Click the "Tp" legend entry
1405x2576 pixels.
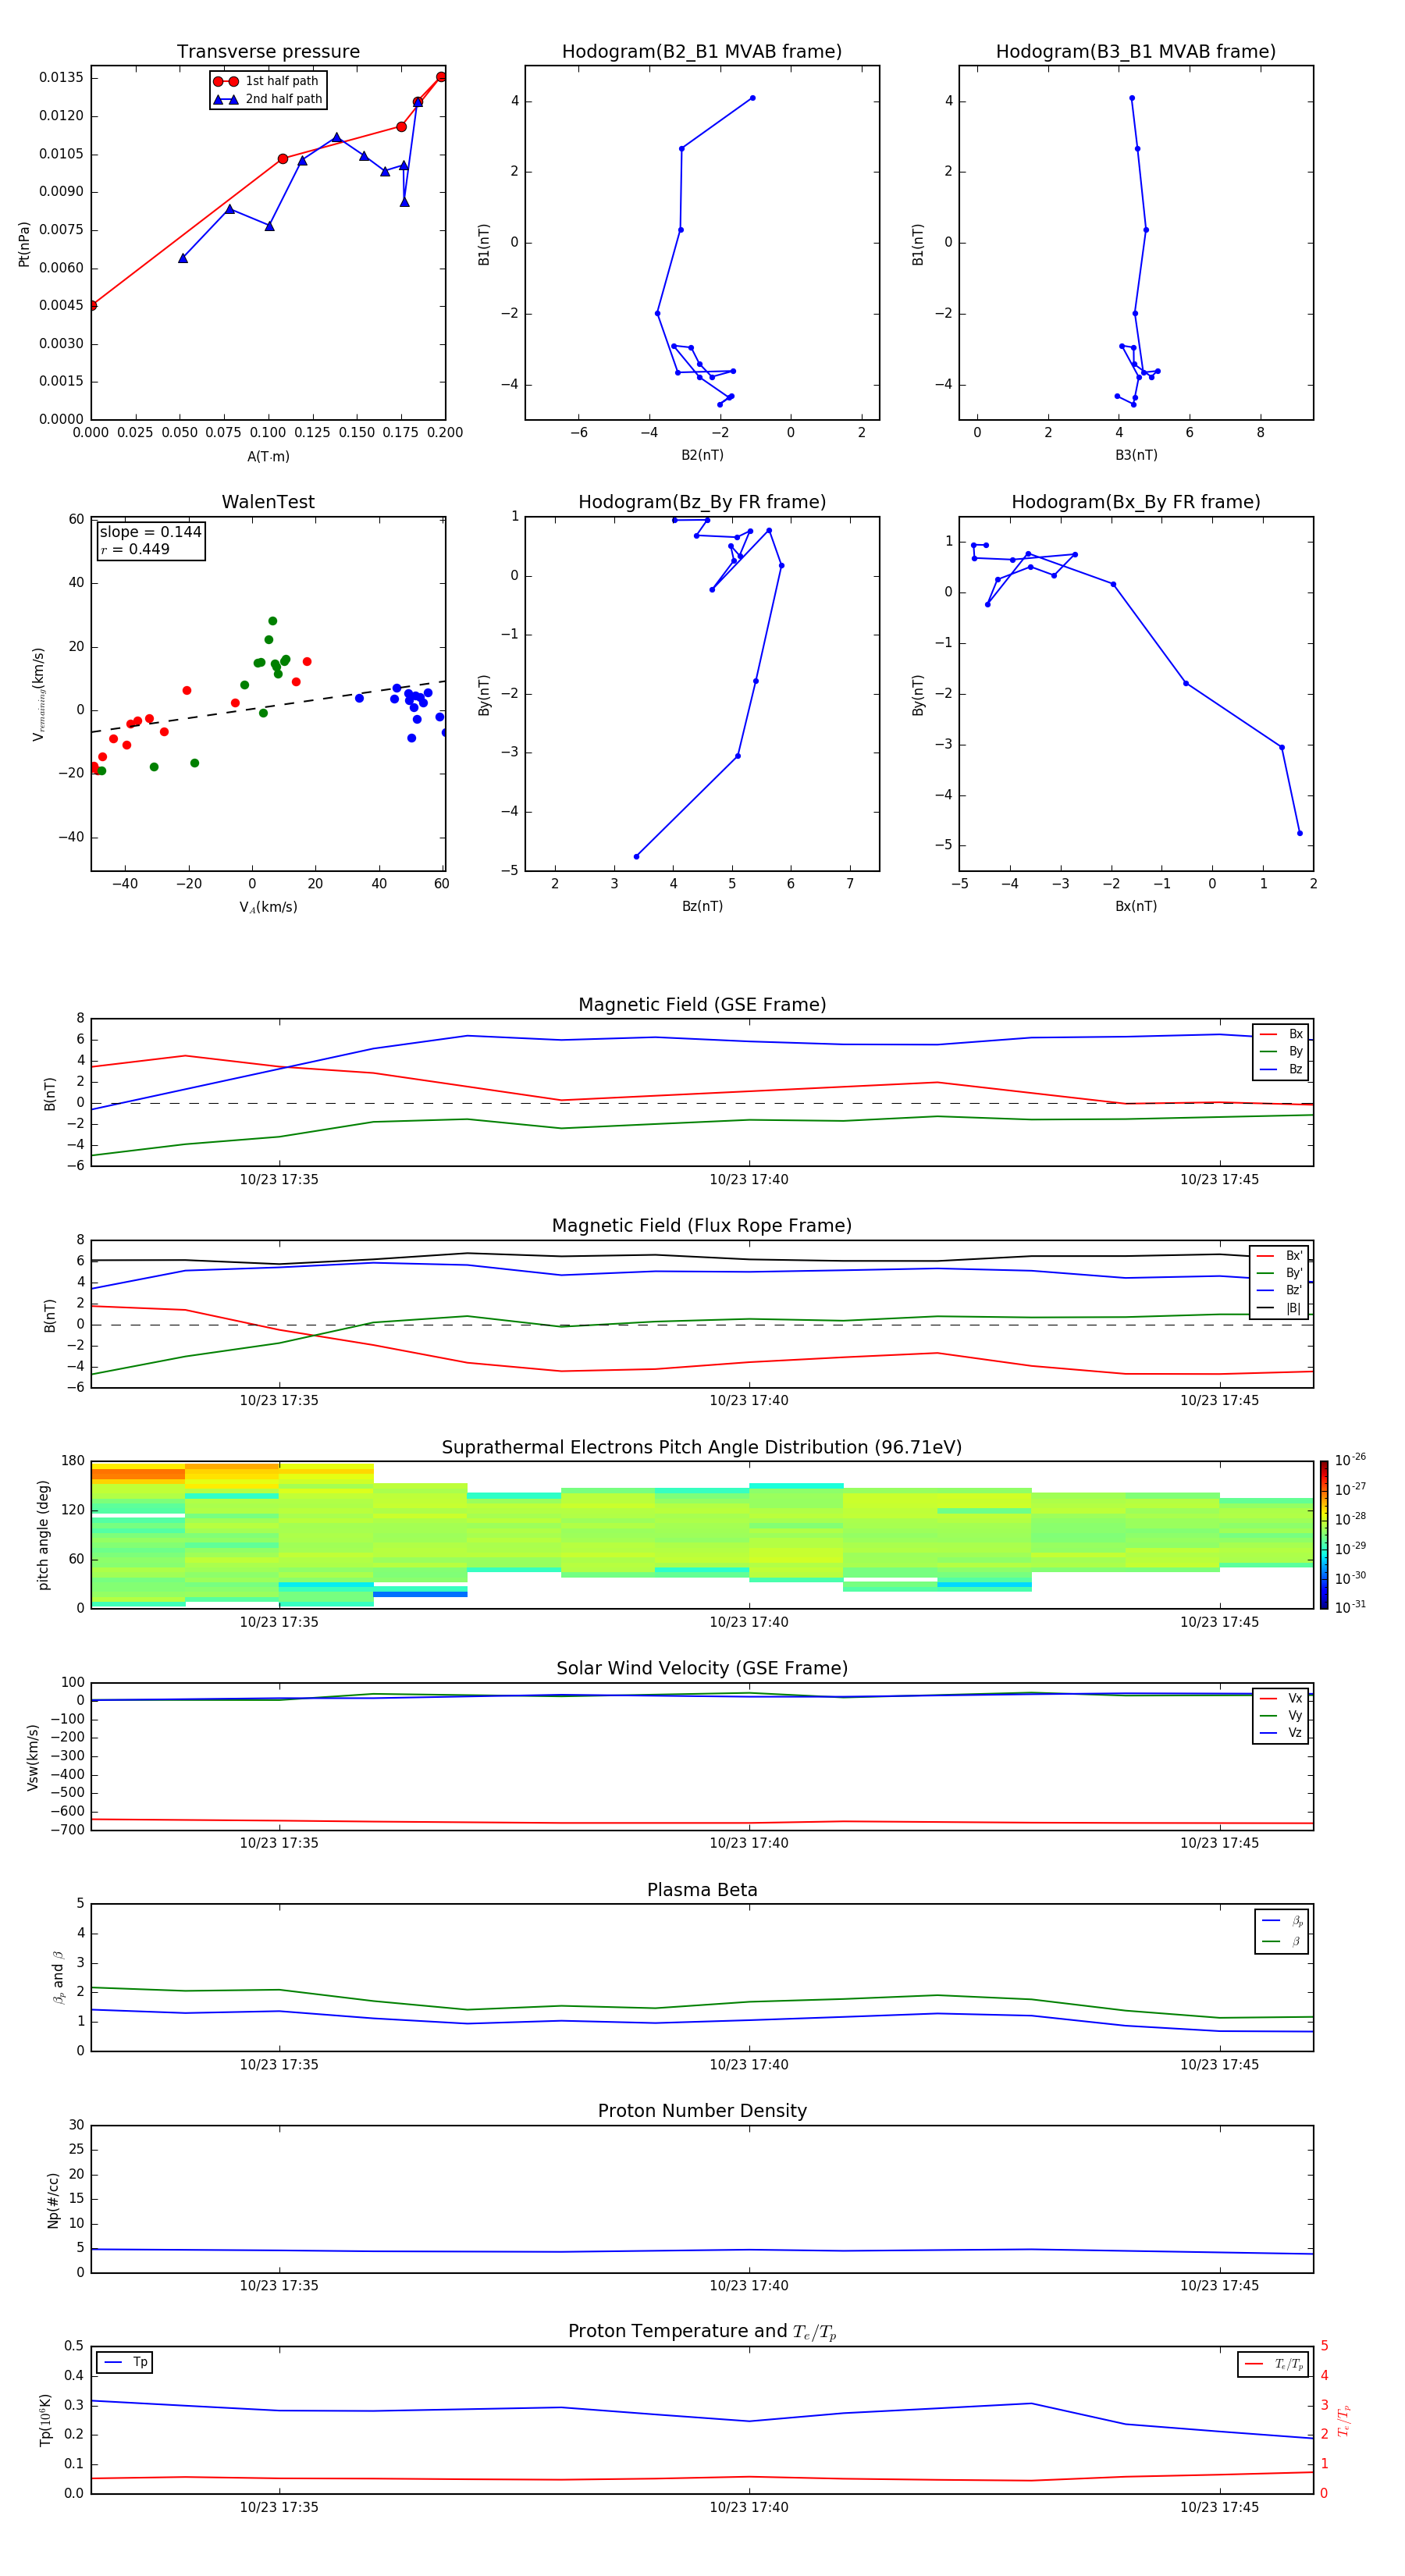coord(125,2362)
